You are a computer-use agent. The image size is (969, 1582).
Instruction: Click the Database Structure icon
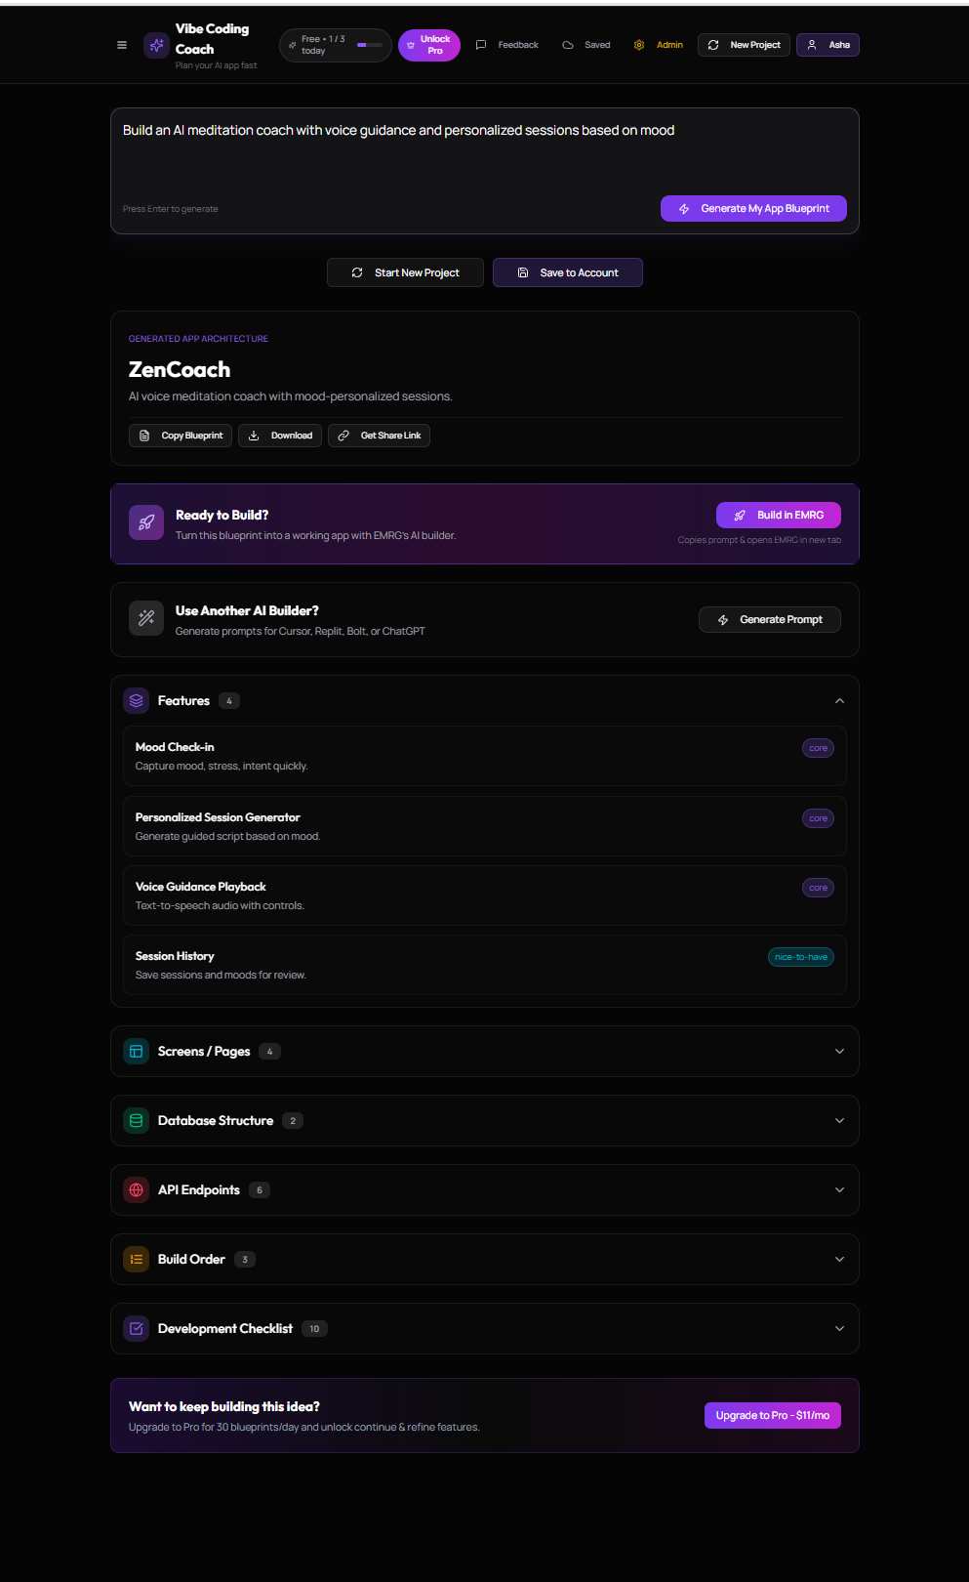point(137,1121)
